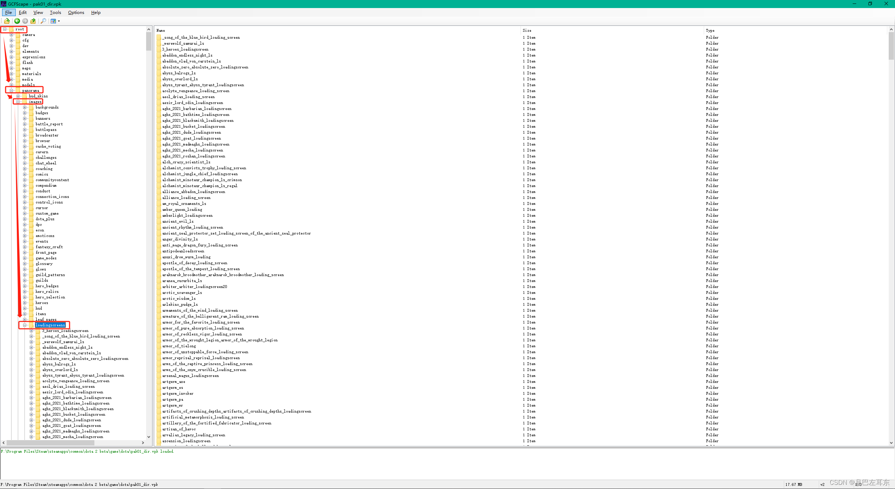Select the fantasy_craft folder in tree
Viewport: 895px width, 489px height.
(x=49, y=247)
